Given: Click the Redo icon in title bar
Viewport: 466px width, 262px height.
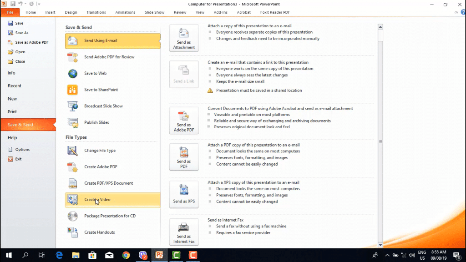Looking at the screenshot, I should coord(31,4).
